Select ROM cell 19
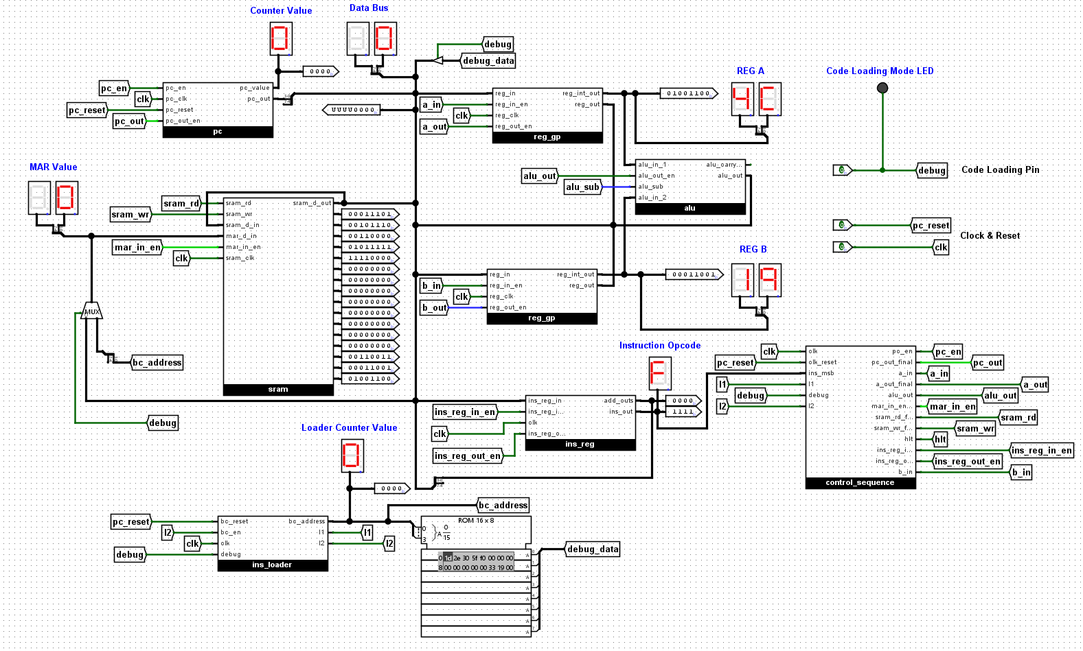1083x651 pixels. 501,567
